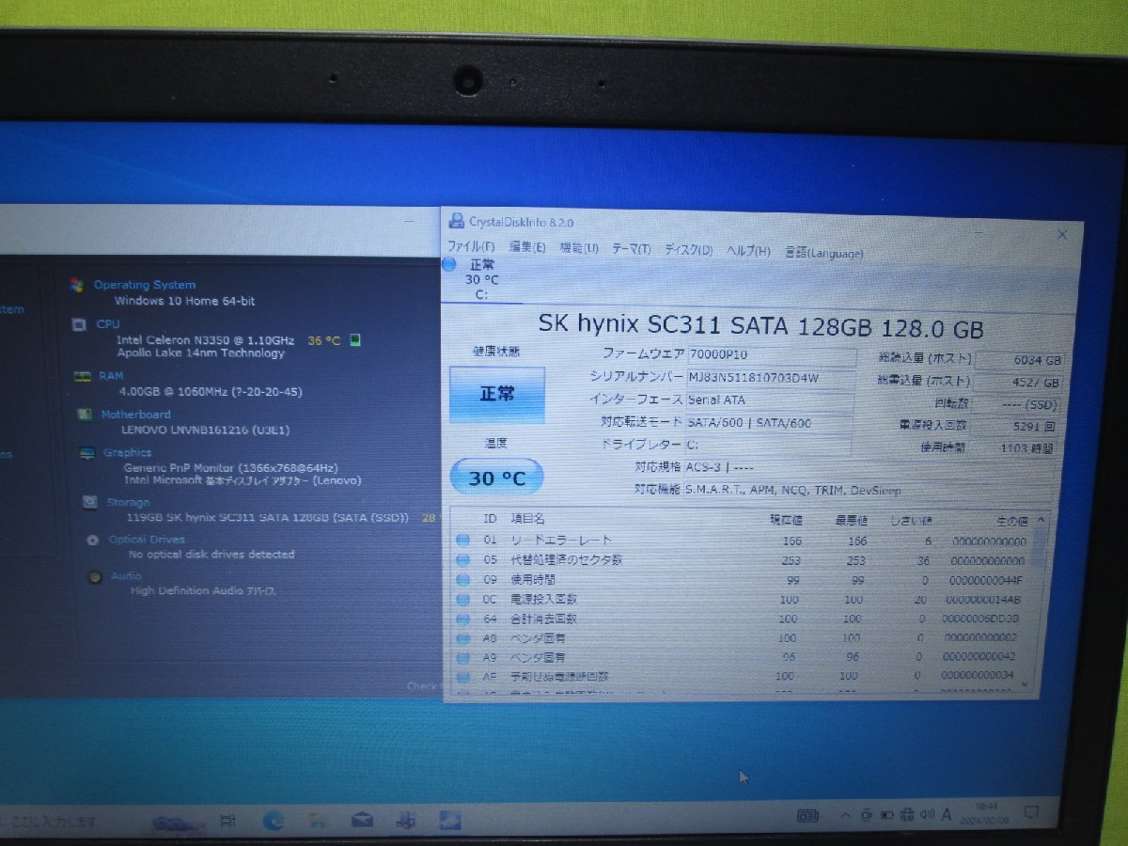
Task: Click the Intel Celeron N3350 @ 1.10GHz text
Action: coord(206,339)
